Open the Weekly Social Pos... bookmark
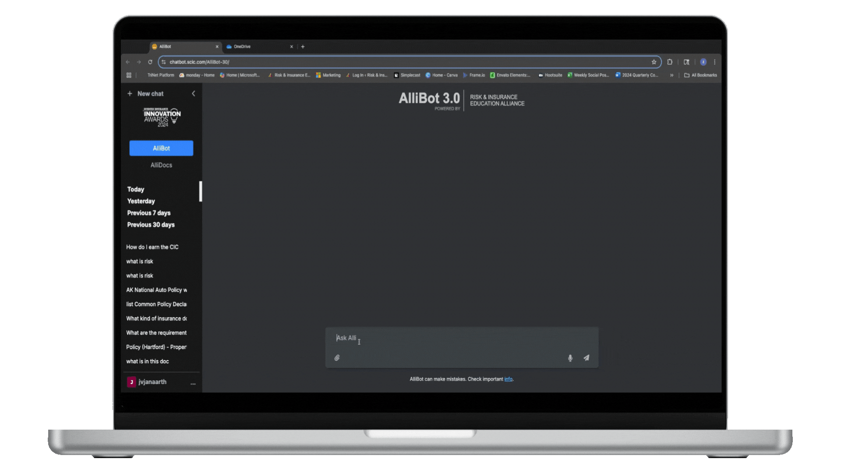Image resolution: width=841 pixels, height=473 pixels. tap(588, 75)
